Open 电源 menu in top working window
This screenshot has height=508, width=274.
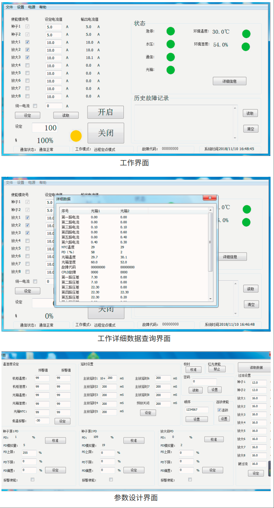coord(32,7)
